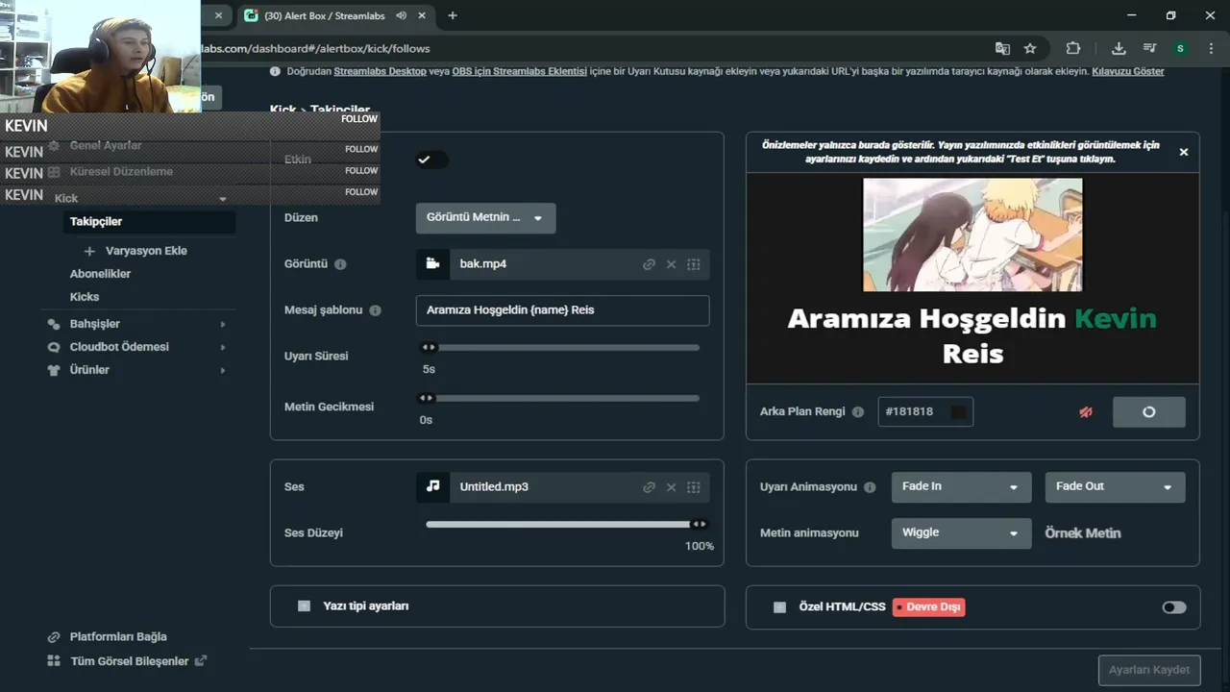Check the Yazı tipi ayarları checkbox
This screenshot has width=1230, height=692.
tap(305, 606)
